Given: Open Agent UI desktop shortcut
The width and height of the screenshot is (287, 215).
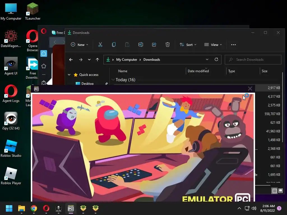Looking at the screenshot, I should point(11,66).
